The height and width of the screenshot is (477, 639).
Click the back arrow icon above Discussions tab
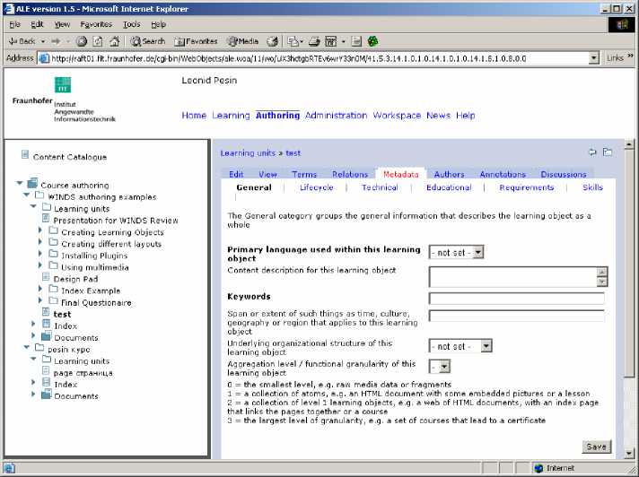592,152
